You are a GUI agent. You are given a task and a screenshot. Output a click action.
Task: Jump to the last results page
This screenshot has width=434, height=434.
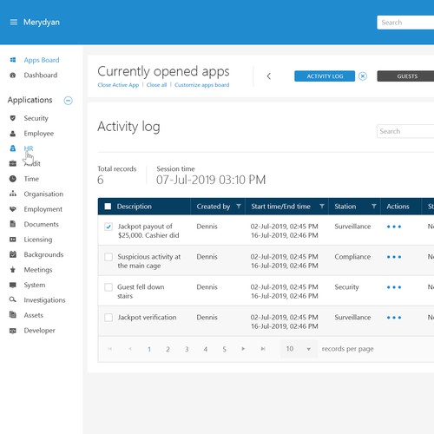263,349
